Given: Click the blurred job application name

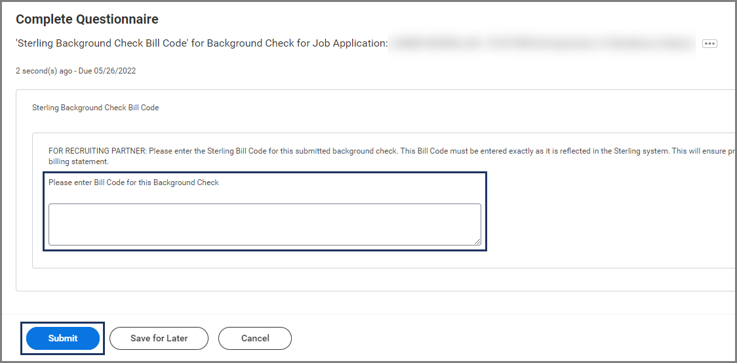Looking at the screenshot, I should point(541,43).
